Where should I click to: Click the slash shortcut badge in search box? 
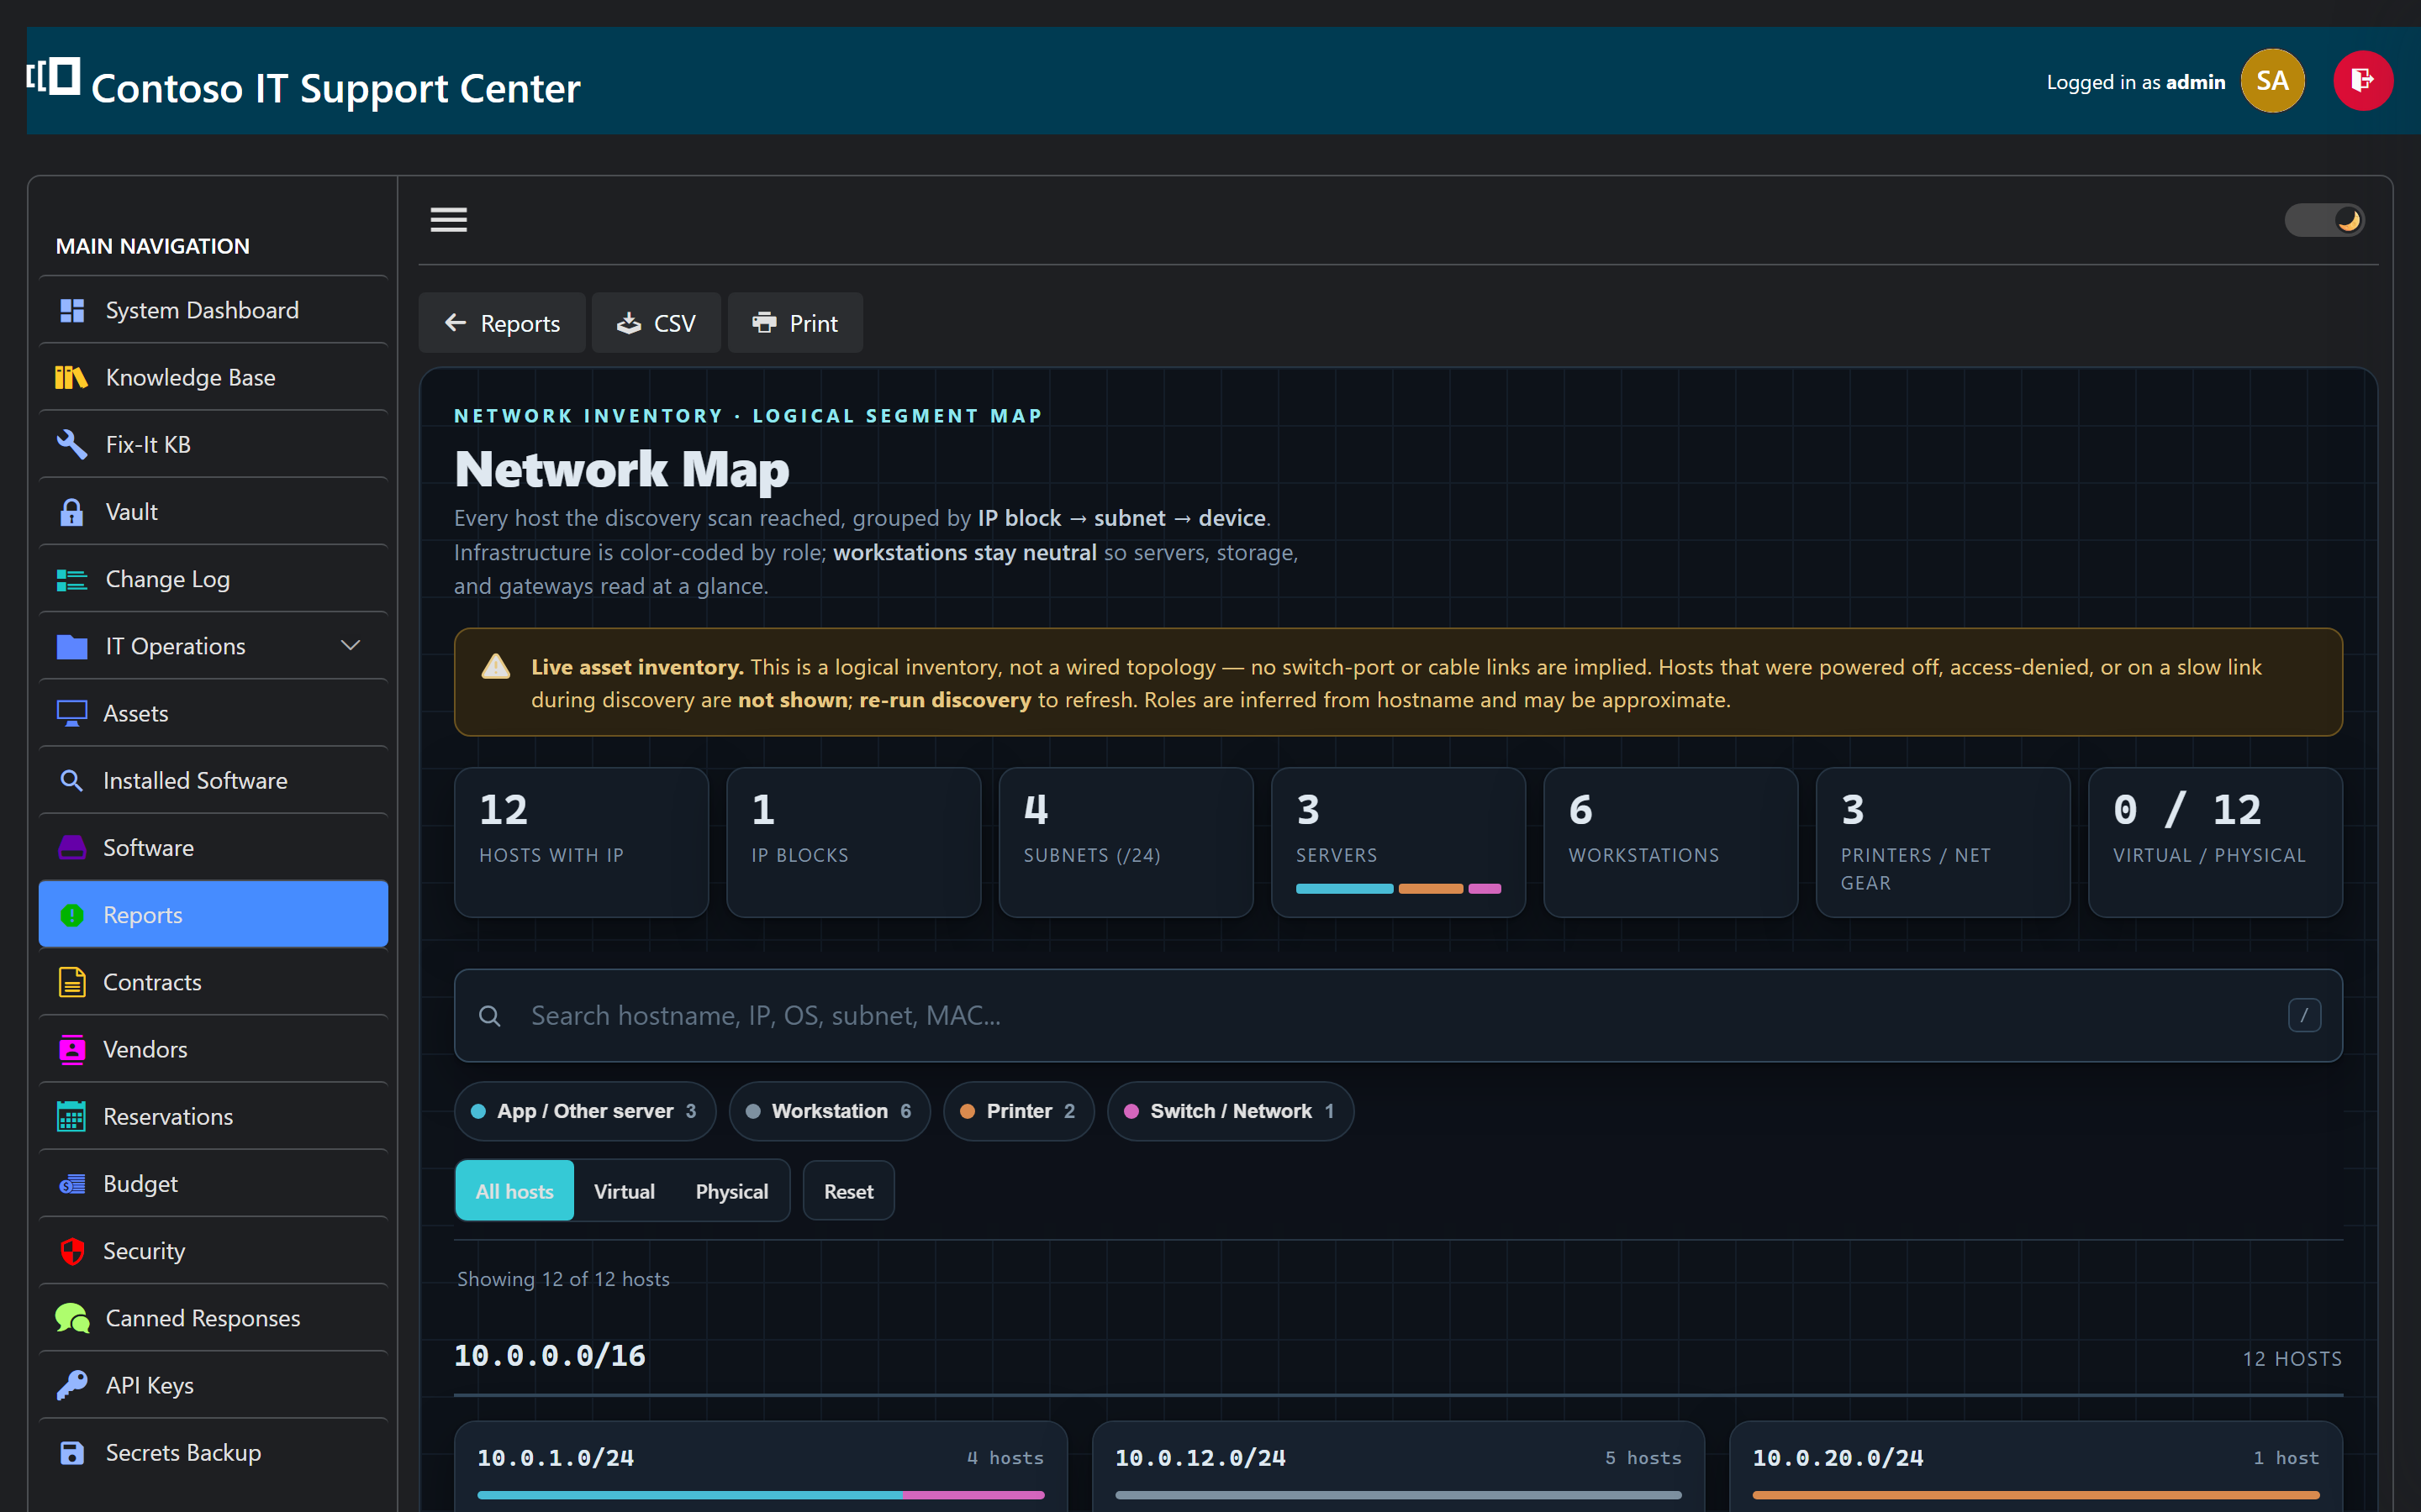[x=2305, y=1016]
